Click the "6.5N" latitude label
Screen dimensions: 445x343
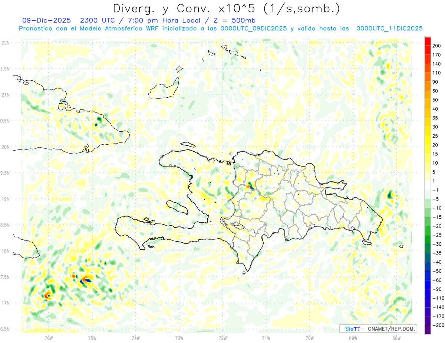pos(5,329)
